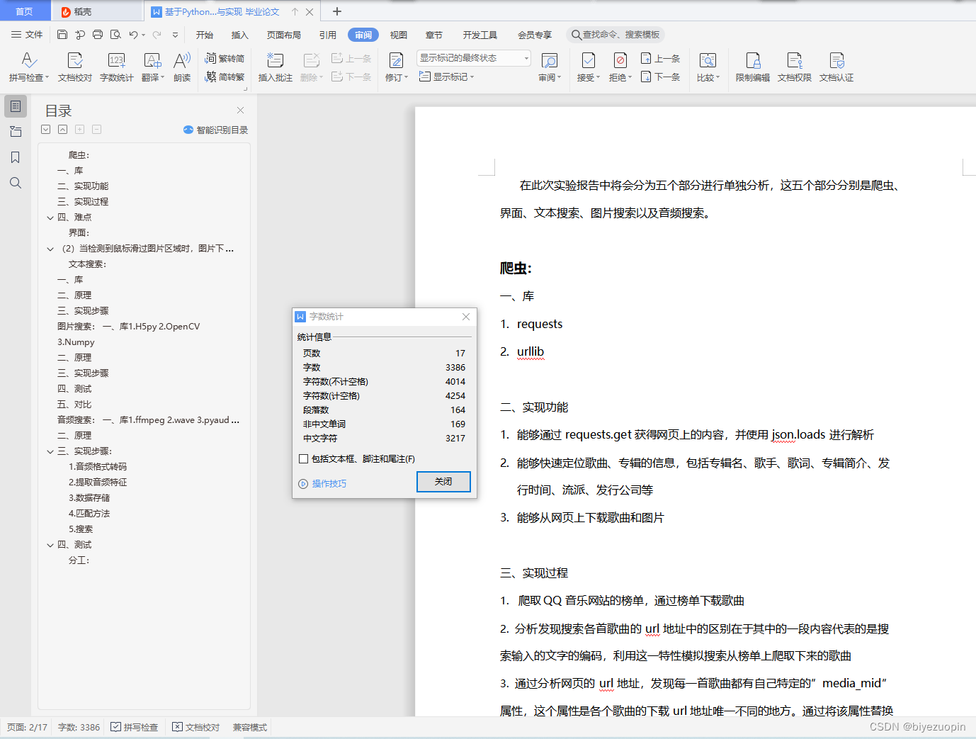Open the find/search sidebar icon
The width and height of the screenshot is (976, 739).
(16, 183)
